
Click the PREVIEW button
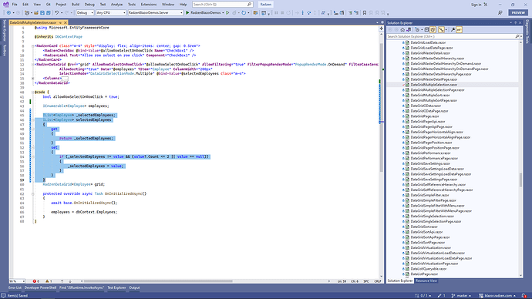pyautogui.click(x=518, y=12)
